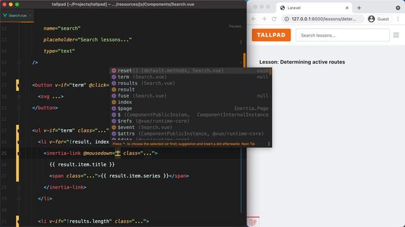
Task: Choose the results autocomplete suggestion
Action: (191, 83)
